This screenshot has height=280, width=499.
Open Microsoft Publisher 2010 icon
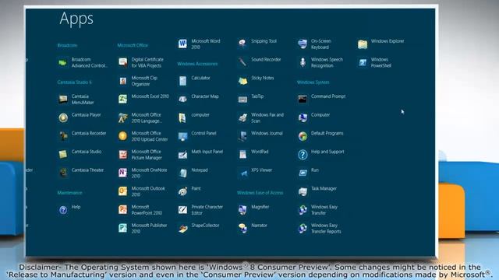[123, 228]
